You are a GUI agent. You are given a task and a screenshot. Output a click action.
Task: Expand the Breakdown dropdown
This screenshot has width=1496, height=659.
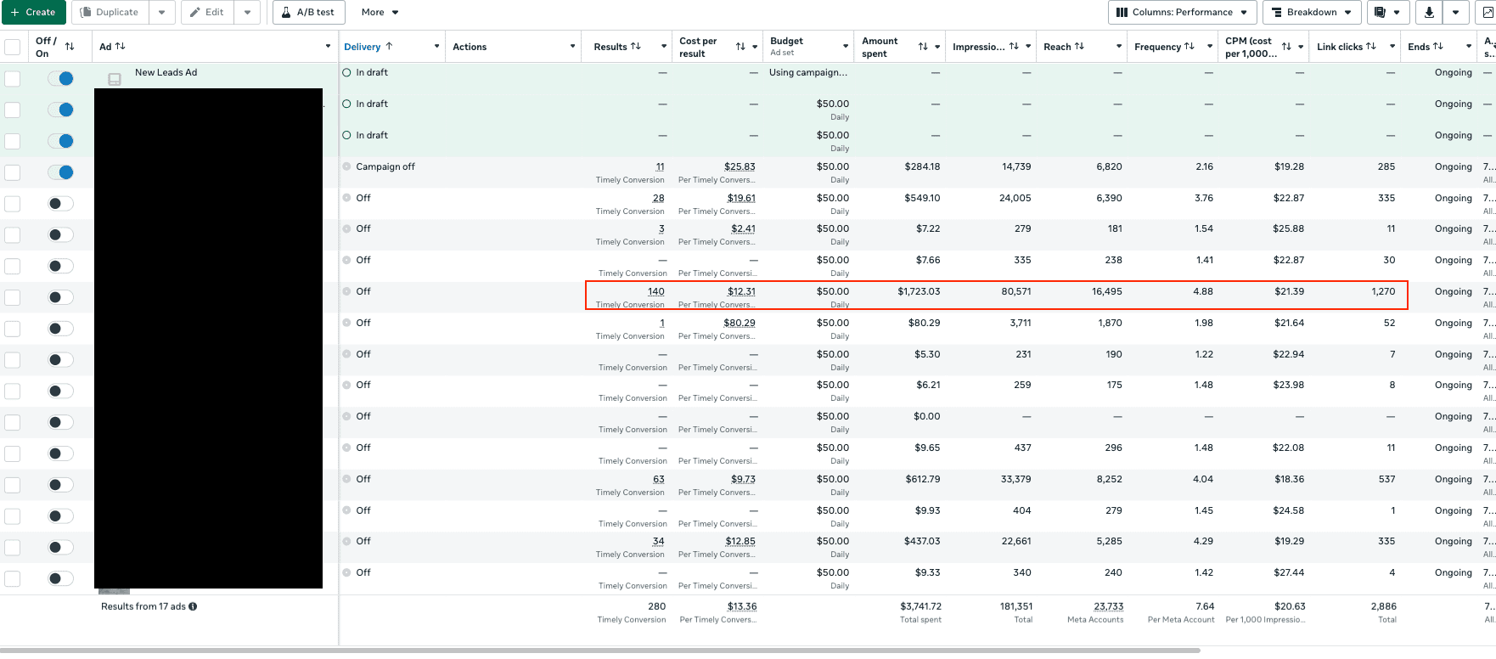coord(1312,12)
